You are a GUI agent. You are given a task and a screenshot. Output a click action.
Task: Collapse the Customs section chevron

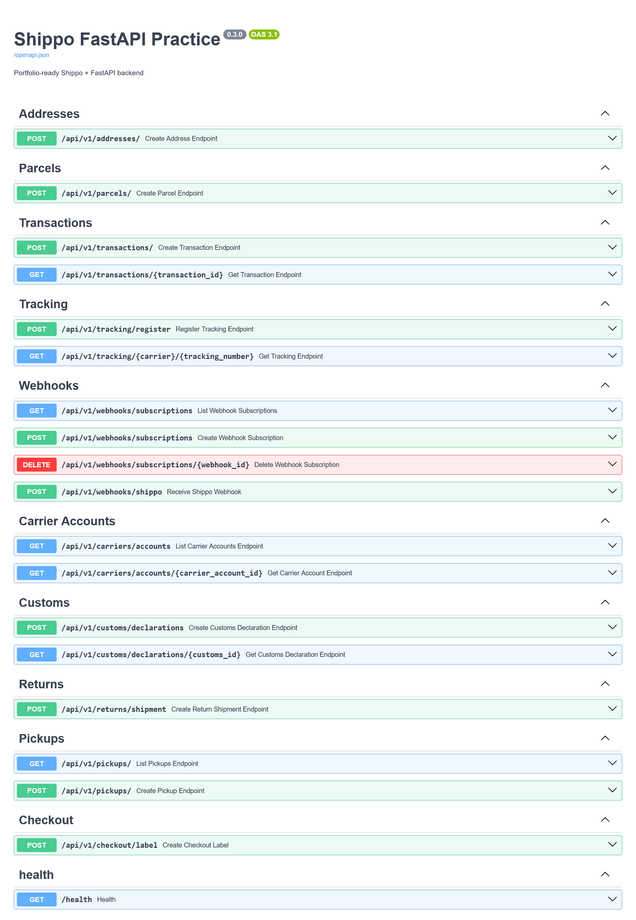605,602
